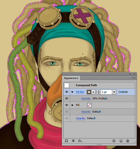
Task: Duplicate the selected appearance item
Action: [121, 141]
